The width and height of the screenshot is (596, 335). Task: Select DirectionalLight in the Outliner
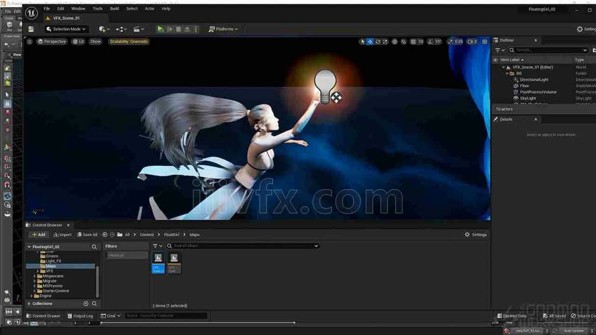click(534, 79)
